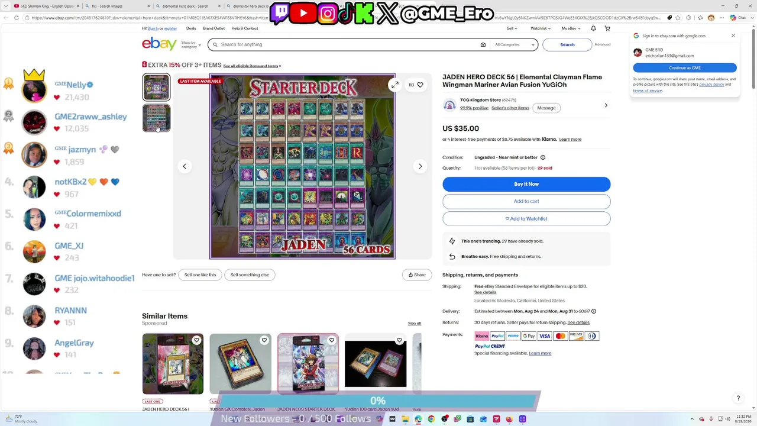Open File Explorer from taskbar
Image resolution: width=757 pixels, height=426 pixels.
[405, 419]
